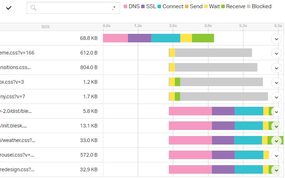This screenshot has width=285, height=178.
Task: Click the Wait legend label
Action: tap(214, 6)
